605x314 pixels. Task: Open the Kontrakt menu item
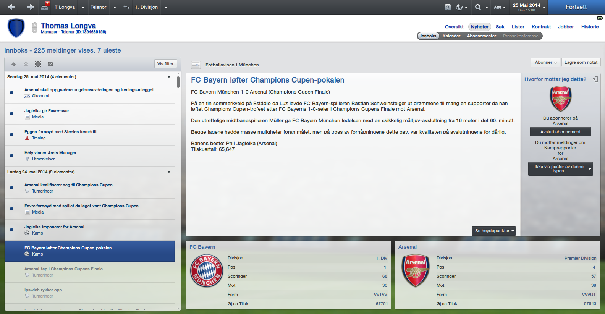pos(541,27)
